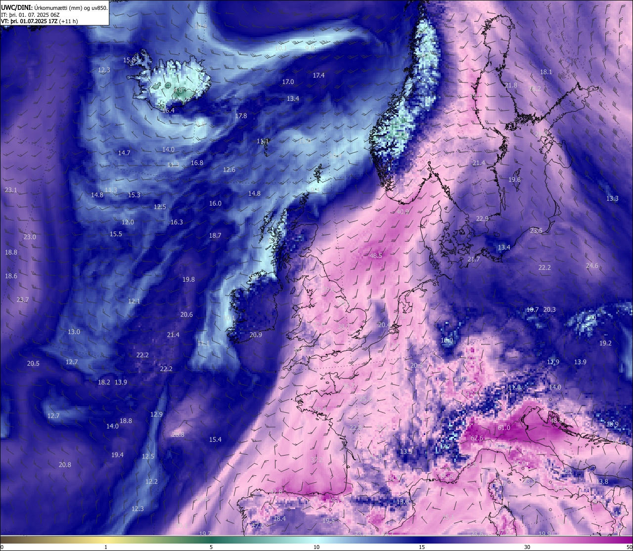The width and height of the screenshot is (633, 551).
Task: Click the 12.9 value on the map
Action: coord(156,415)
